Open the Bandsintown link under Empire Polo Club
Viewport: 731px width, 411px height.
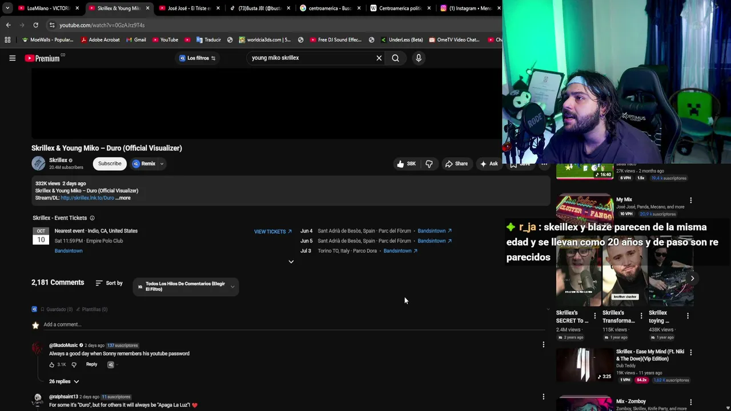(69, 251)
